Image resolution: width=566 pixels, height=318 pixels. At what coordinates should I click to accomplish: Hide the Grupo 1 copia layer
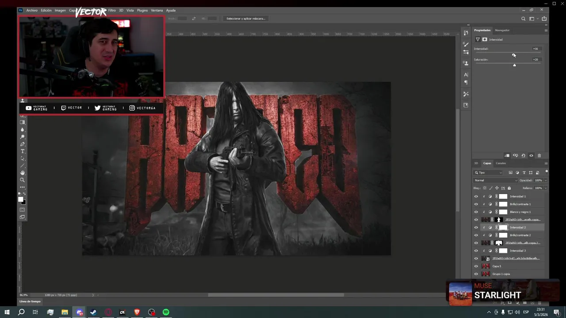coord(476,274)
